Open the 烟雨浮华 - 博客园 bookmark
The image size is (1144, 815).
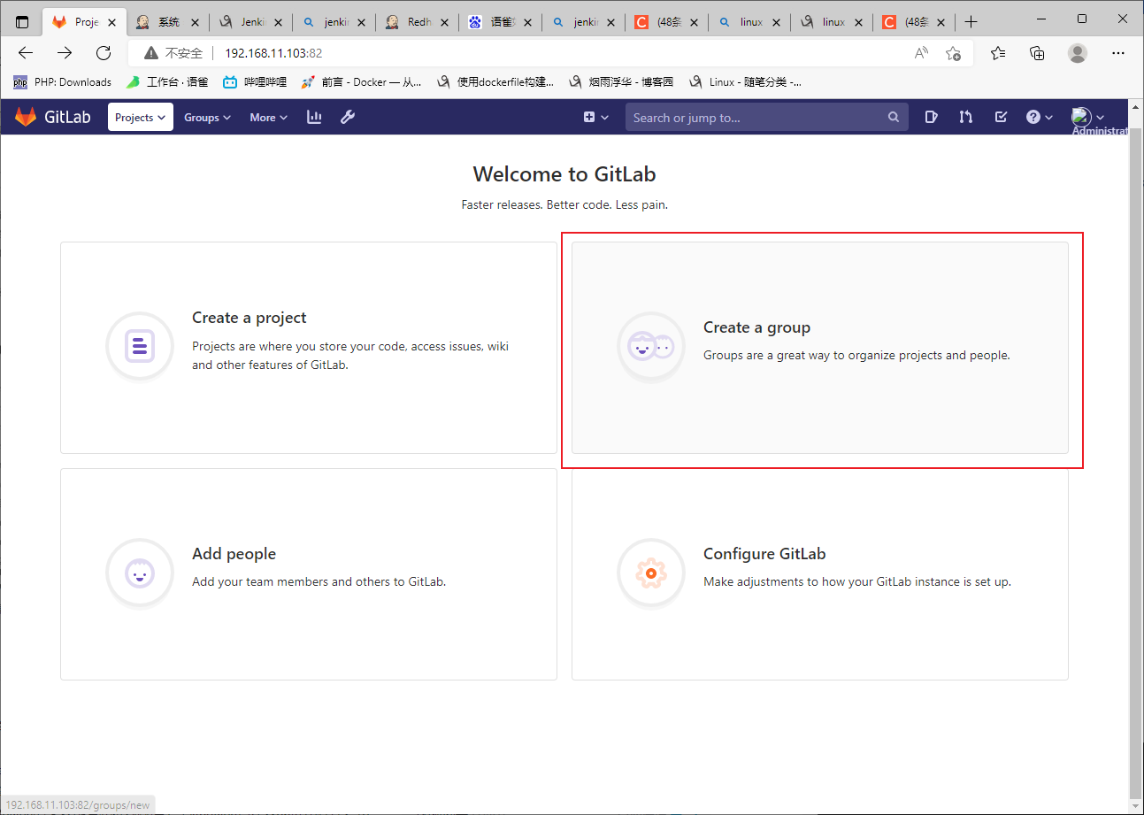point(621,82)
